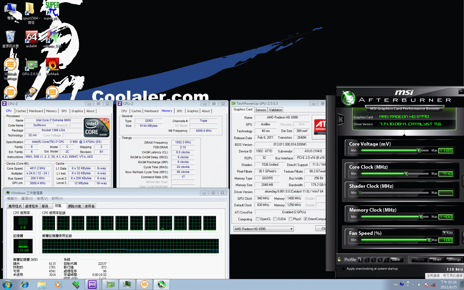Select Afterburner profile slot 5
Screen dimensions: 464x290
386,260
